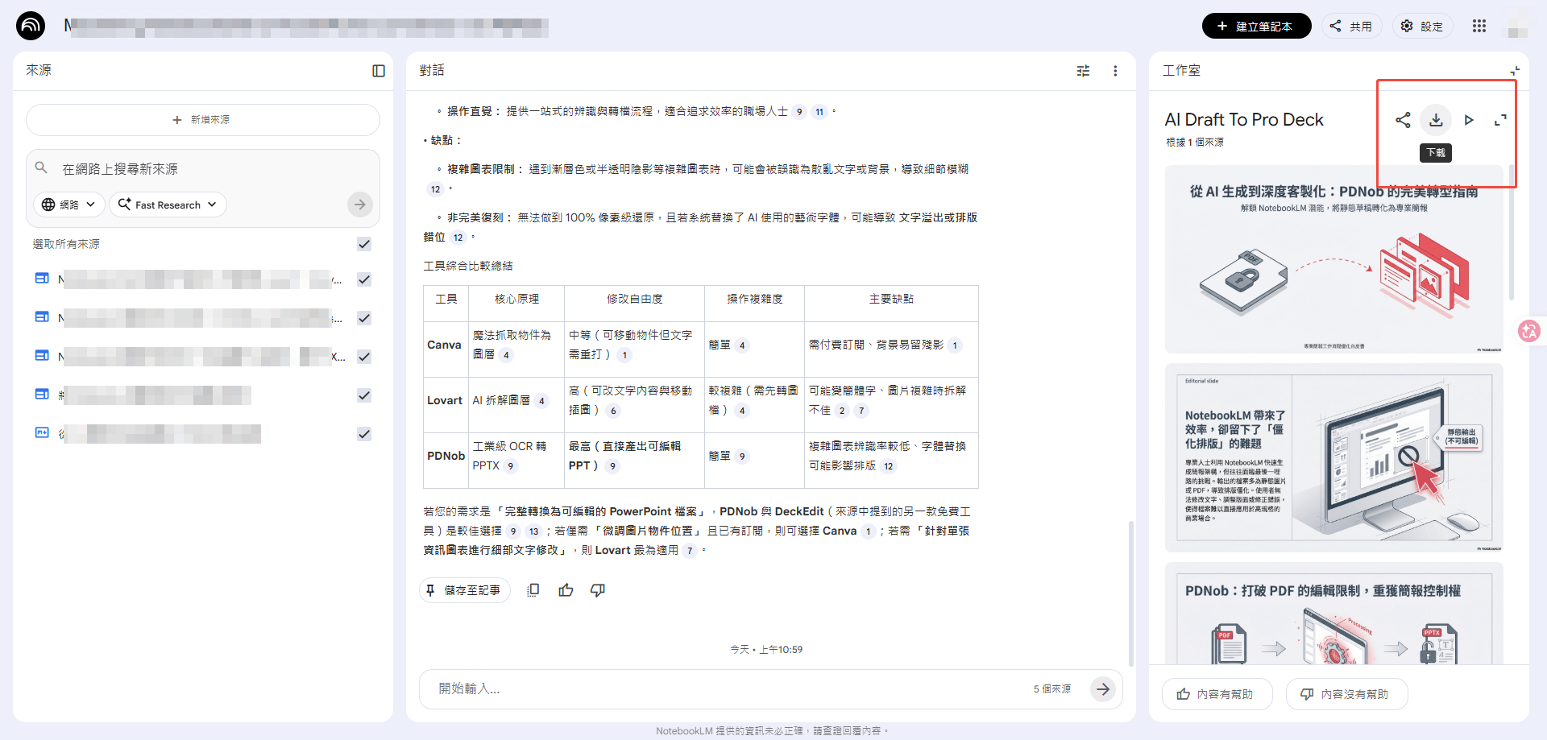
Task: Open the 網路 source type dropdown
Action: click(x=68, y=204)
